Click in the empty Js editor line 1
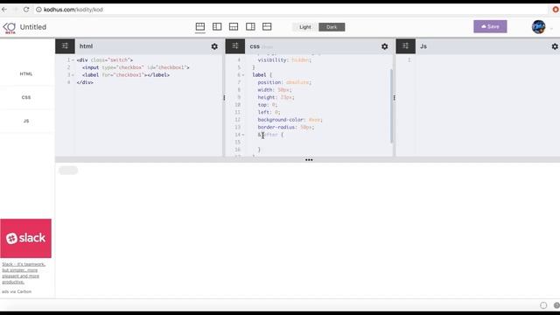The height and width of the screenshot is (315, 560). 487,60
